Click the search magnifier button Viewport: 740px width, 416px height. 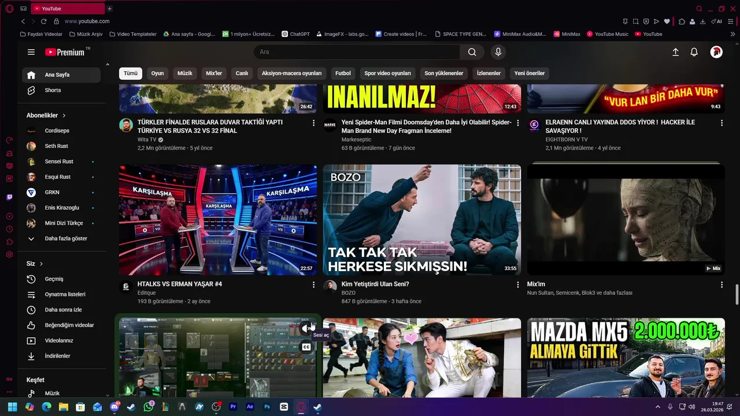click(472, 52)
